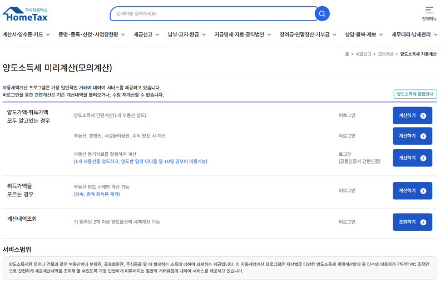Click the blue search magnifier button
445x284 pixels.
point(322,13)
